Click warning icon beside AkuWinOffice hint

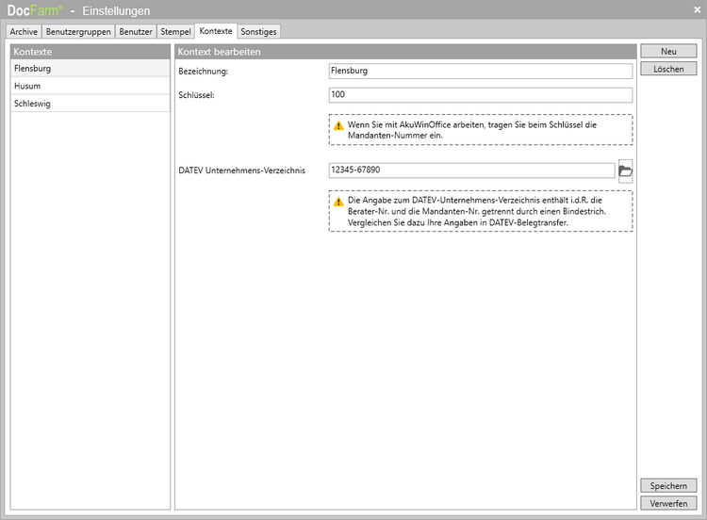[338, 125]
